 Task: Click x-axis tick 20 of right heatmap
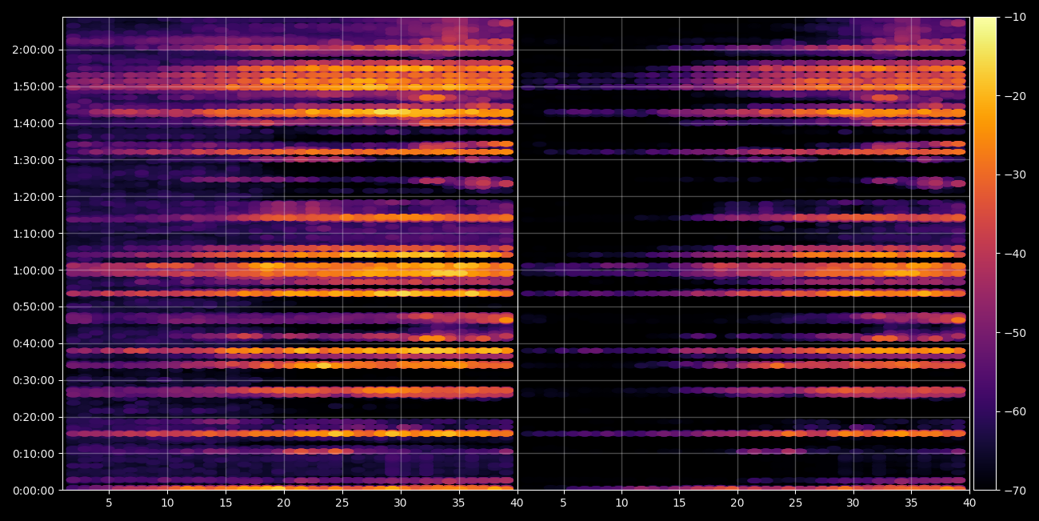[x=737, y=503]
